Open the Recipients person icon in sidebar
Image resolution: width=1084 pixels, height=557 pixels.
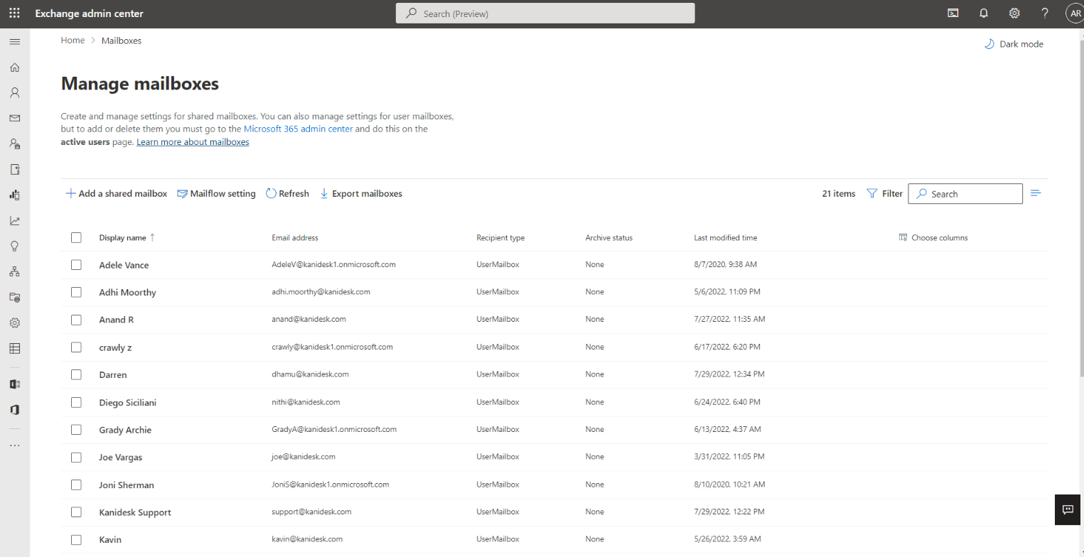pyautogui.click(x=14, y=92)
